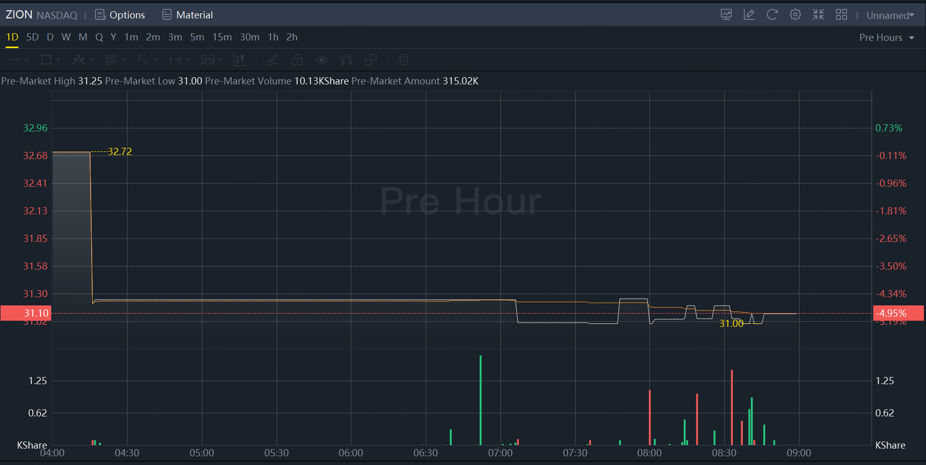Click the collapse arrows icon
This screenshot has height=465, width=926.
818,15
